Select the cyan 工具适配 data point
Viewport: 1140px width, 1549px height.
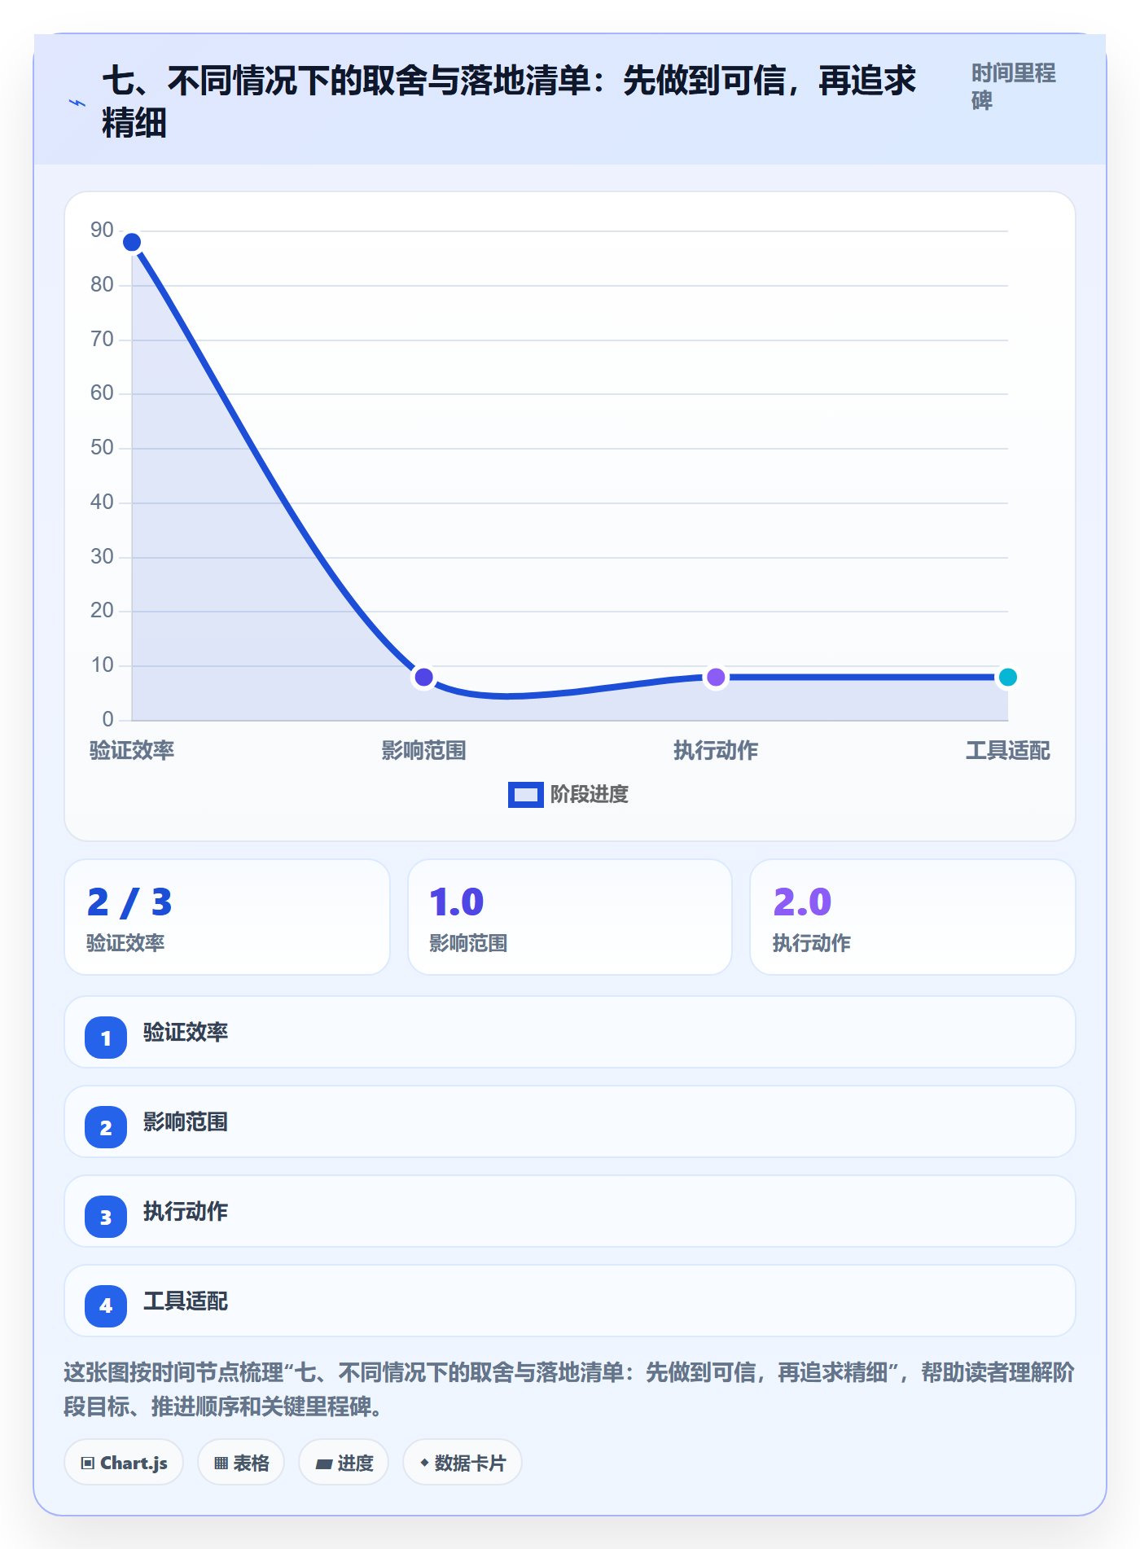pyautogui.click(x=1007, y=677)
